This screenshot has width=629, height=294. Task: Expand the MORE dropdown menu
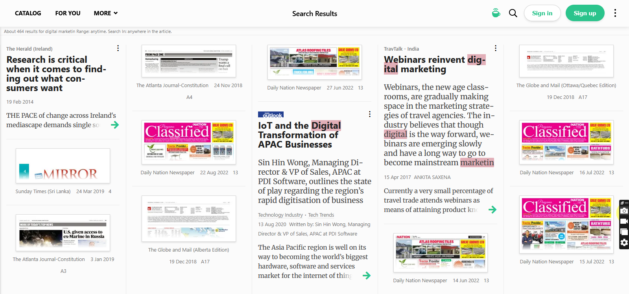click(x=106, y=13)
